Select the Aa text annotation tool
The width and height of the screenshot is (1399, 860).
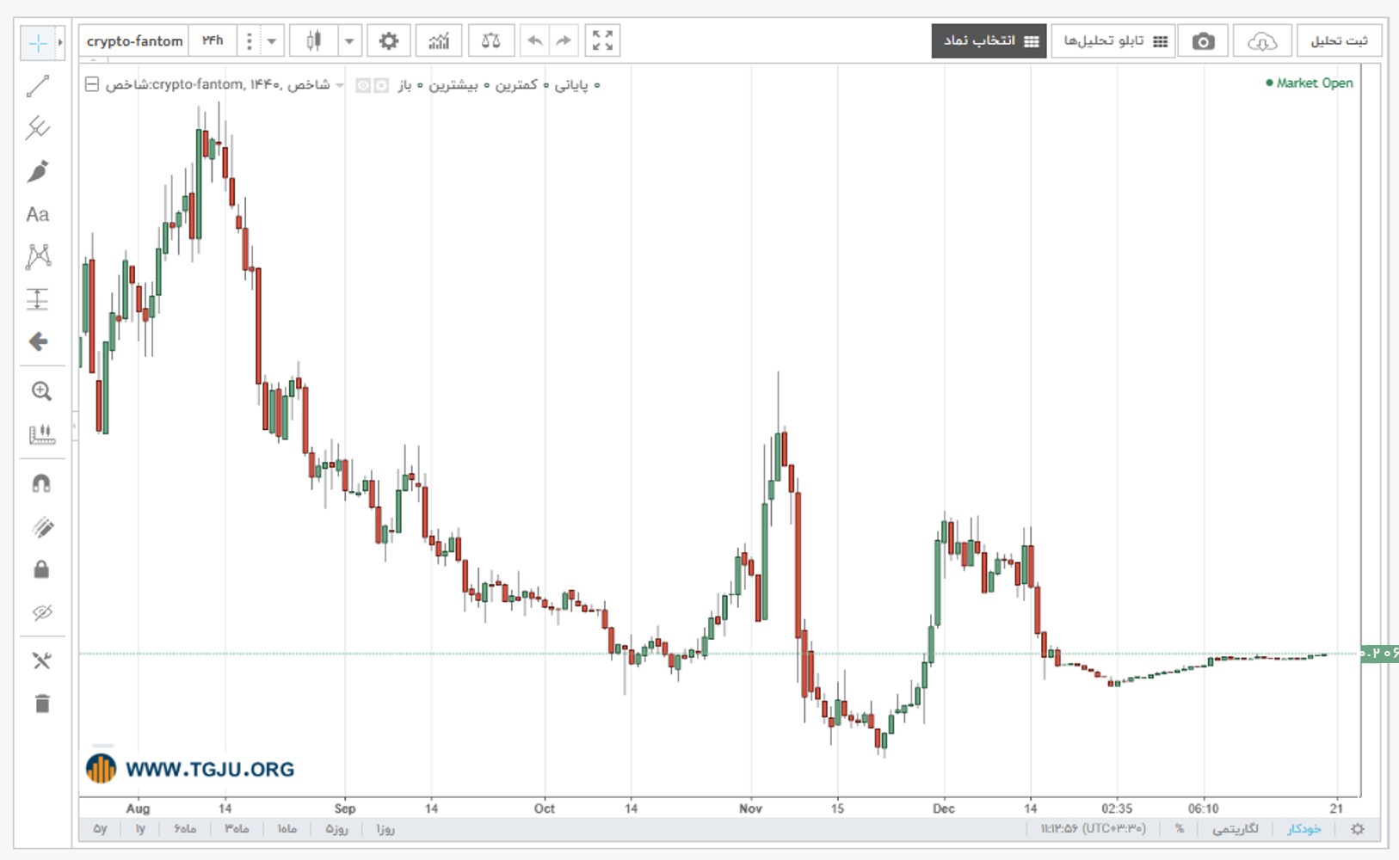coord(38,214)
